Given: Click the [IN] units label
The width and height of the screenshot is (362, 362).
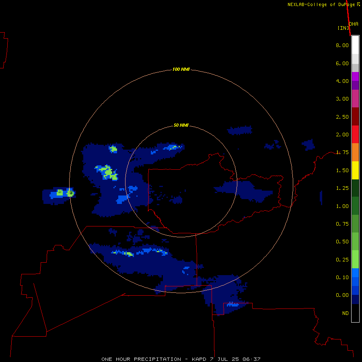Looking at the screenshot, I should tap(343, 28).
